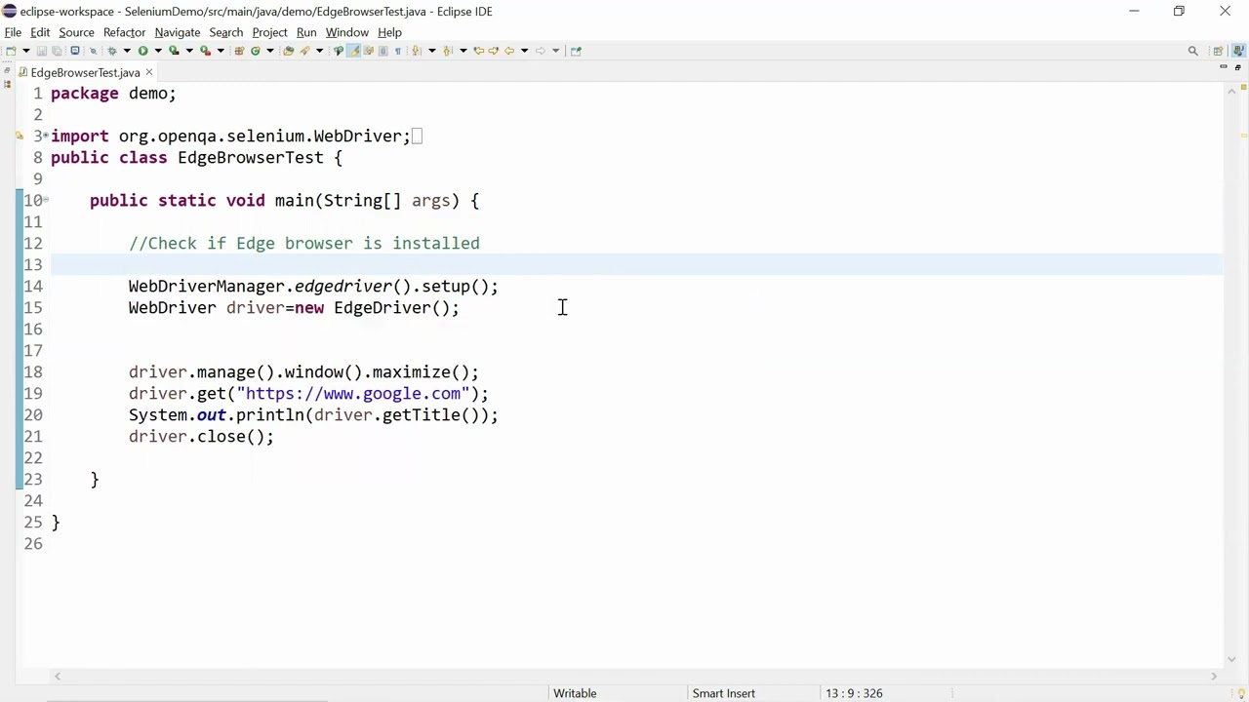Screen dimensions: 1249x702
Task: Place cursor on the "https://www.google.com" string
Action: 352,394
